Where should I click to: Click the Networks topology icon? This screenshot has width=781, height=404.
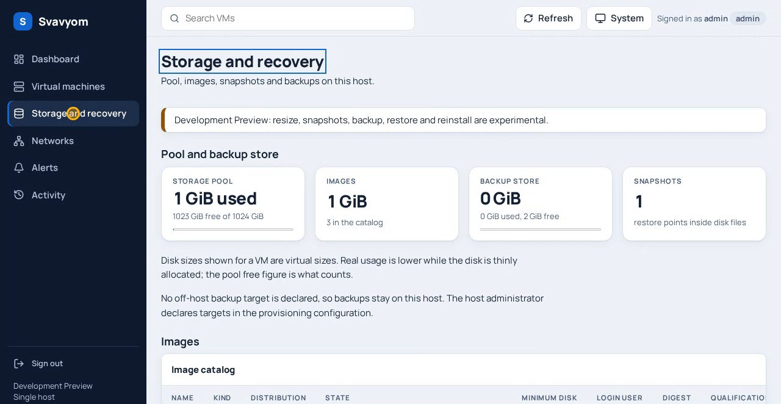point(19,141)
